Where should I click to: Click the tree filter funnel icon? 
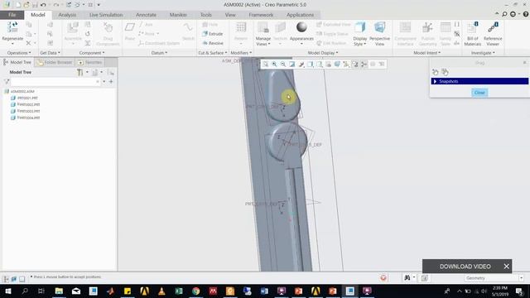(x=7, y=81)
